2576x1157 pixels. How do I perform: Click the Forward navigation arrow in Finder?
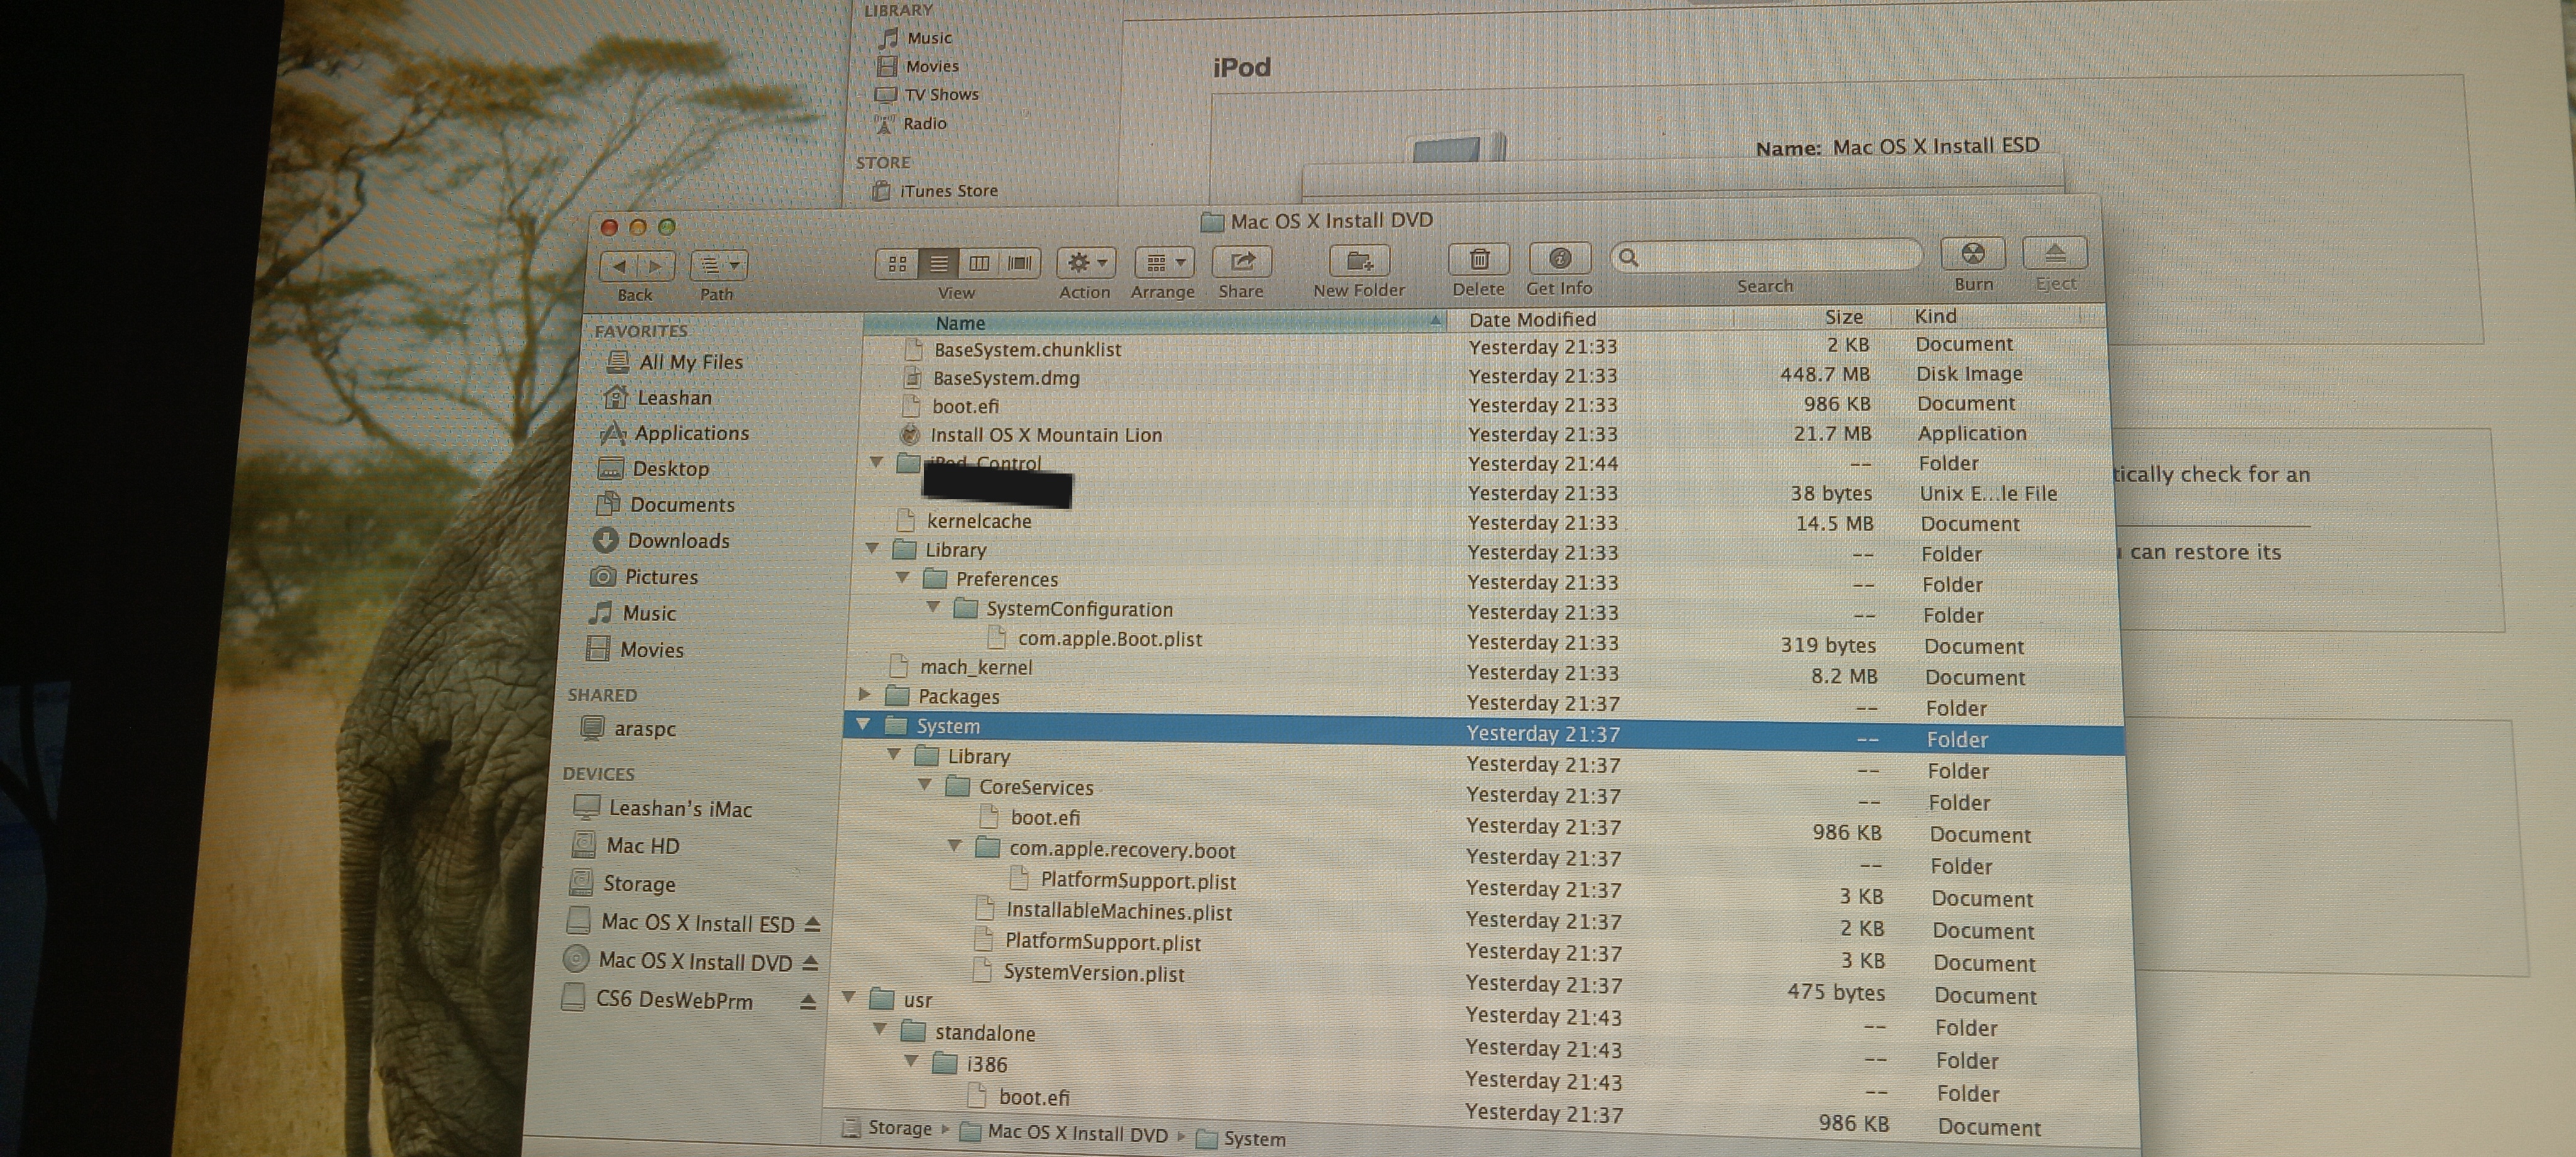pos(656,266)
